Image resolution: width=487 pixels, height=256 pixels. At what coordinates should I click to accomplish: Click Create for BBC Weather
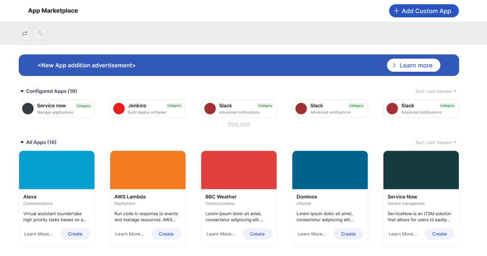257,234
